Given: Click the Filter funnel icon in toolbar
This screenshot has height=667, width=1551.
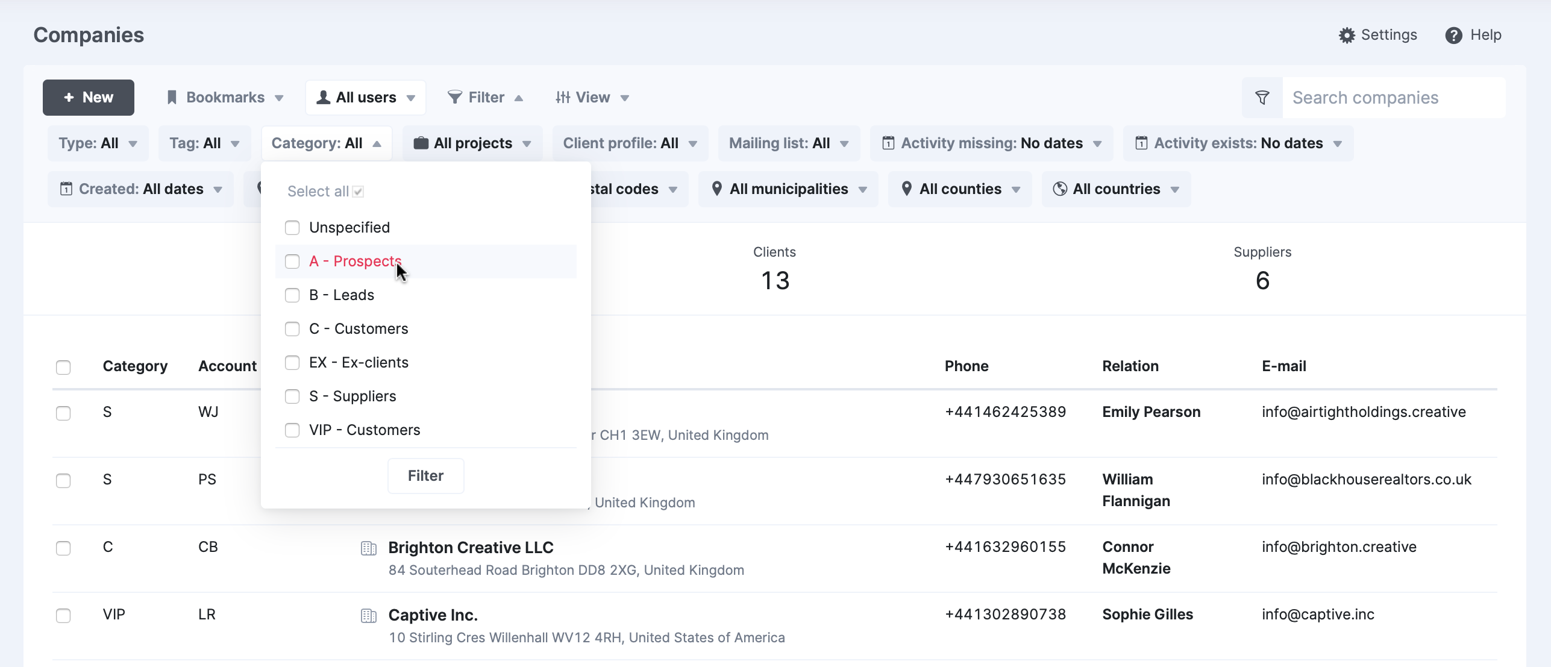Looking at the screenshot, I should click(x=455, y=98).
